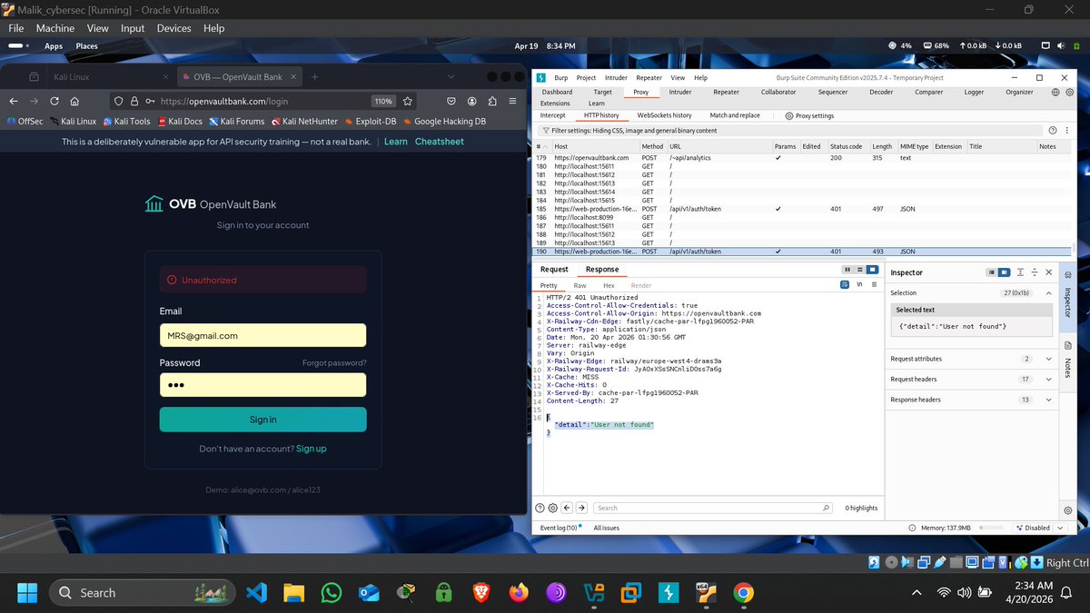Reload the OpenVault Bank page in Firefox
This screenshot has width=1090, height=613.
[54, 102]
